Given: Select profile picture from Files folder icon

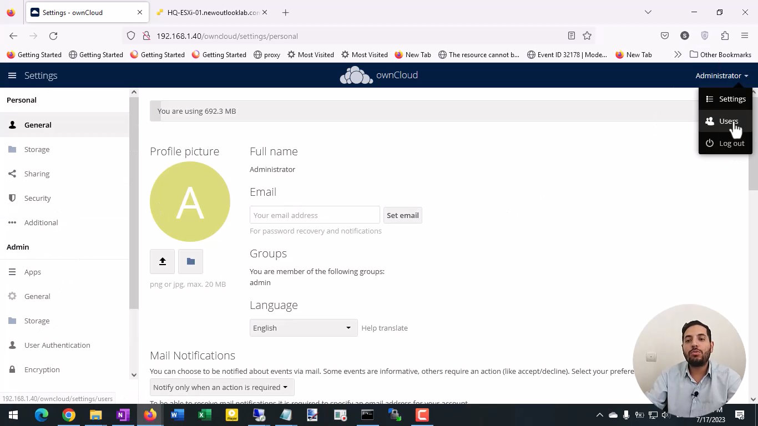Looking at the screenshot, I should [x=190, y=261].
